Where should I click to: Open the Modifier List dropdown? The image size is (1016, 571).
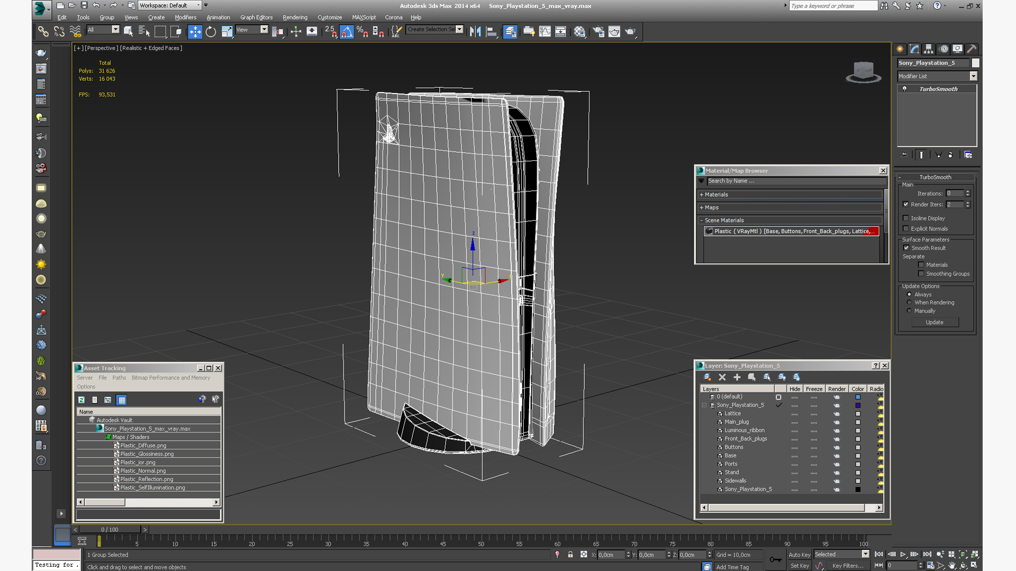[x=973, y=76]
